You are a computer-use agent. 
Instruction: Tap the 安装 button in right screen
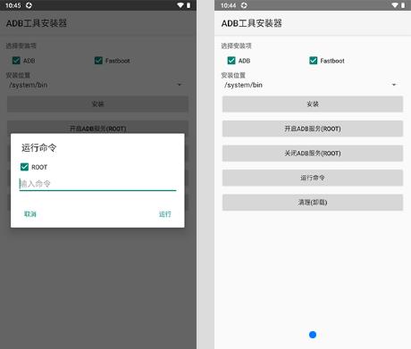click(x=313, y=104)
